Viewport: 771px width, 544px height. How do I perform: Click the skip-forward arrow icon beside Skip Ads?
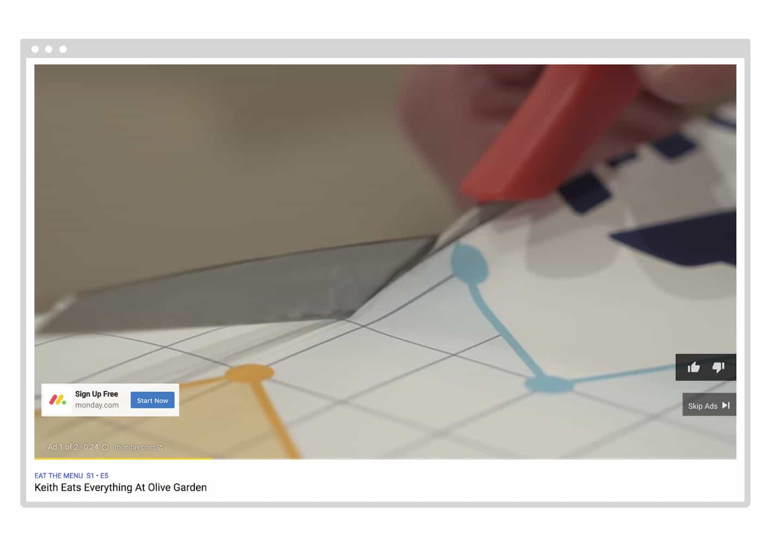[726, 405]
